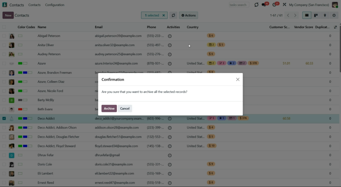Check the Dhruv Fefar row checkbox
The image size is (341, 187).
tap(4, 155)
